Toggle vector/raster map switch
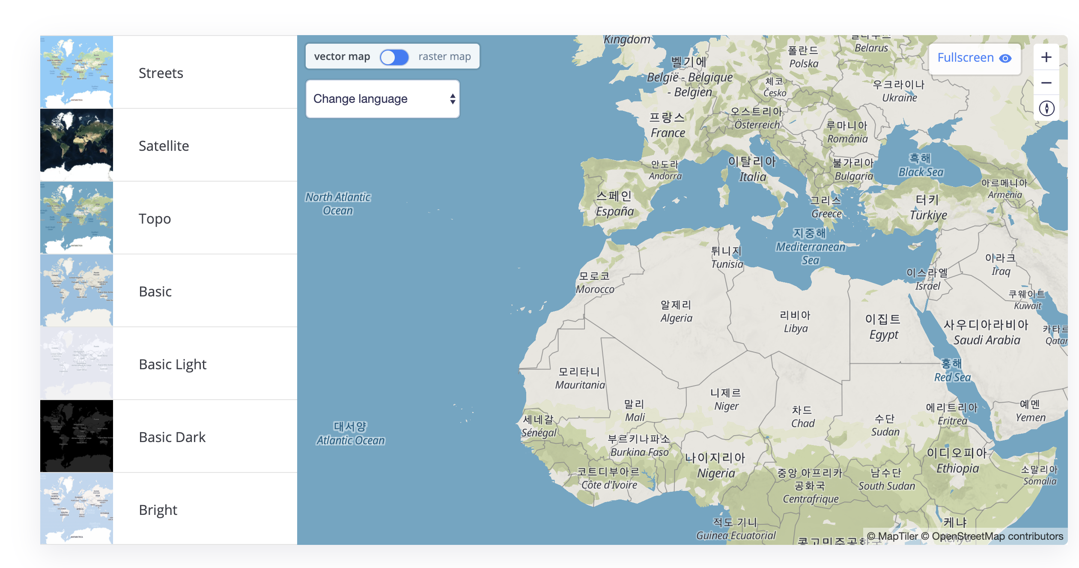 point(394,57)
